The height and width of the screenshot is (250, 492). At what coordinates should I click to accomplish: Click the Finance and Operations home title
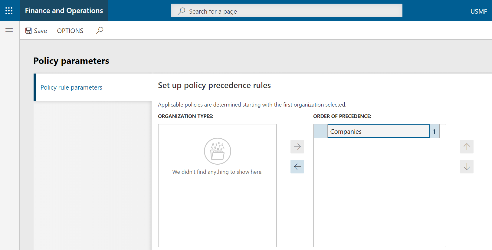click(x=64, y=11)
